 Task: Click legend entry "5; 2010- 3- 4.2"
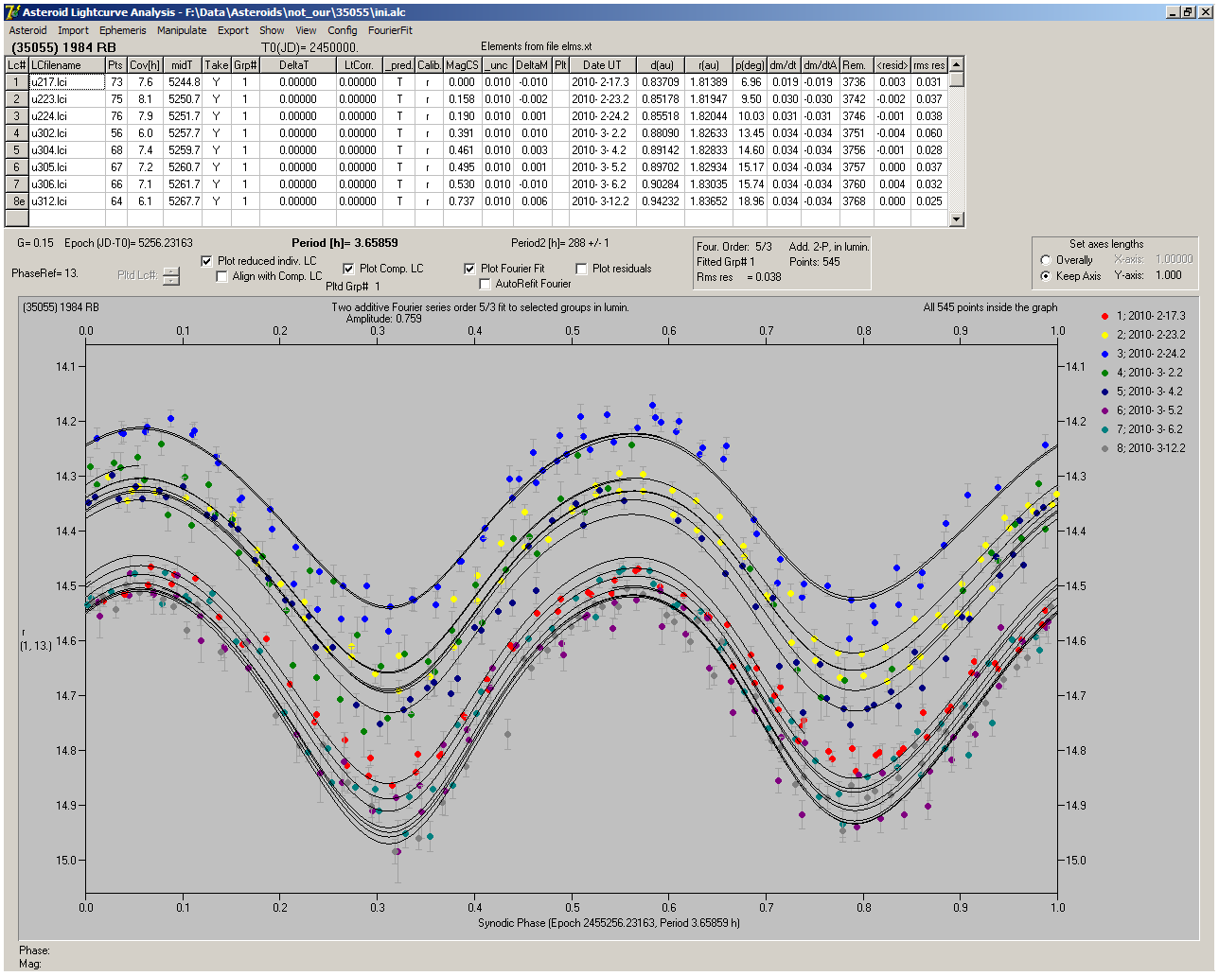click(1149, 392)
